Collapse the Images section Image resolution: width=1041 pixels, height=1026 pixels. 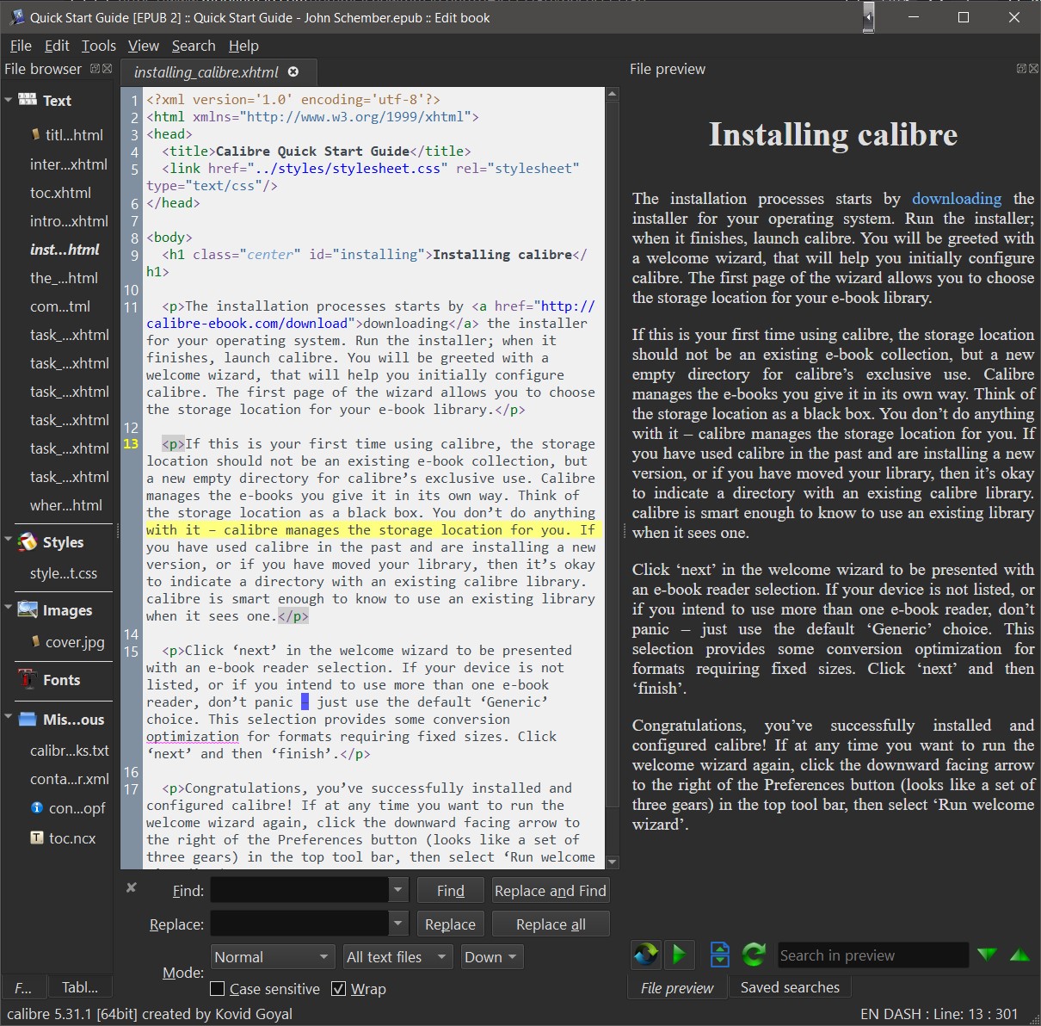(8, 608)
